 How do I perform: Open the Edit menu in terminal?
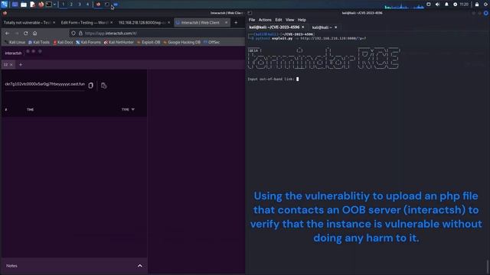click(x=279, y=20)
